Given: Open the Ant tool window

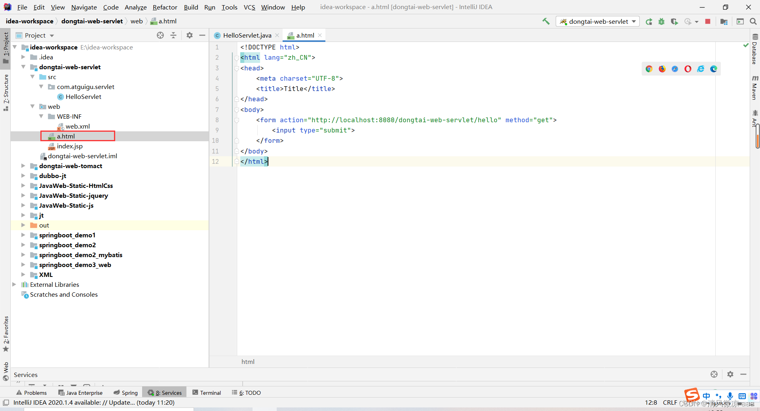Looking at the screenshot, I should 755,118.
